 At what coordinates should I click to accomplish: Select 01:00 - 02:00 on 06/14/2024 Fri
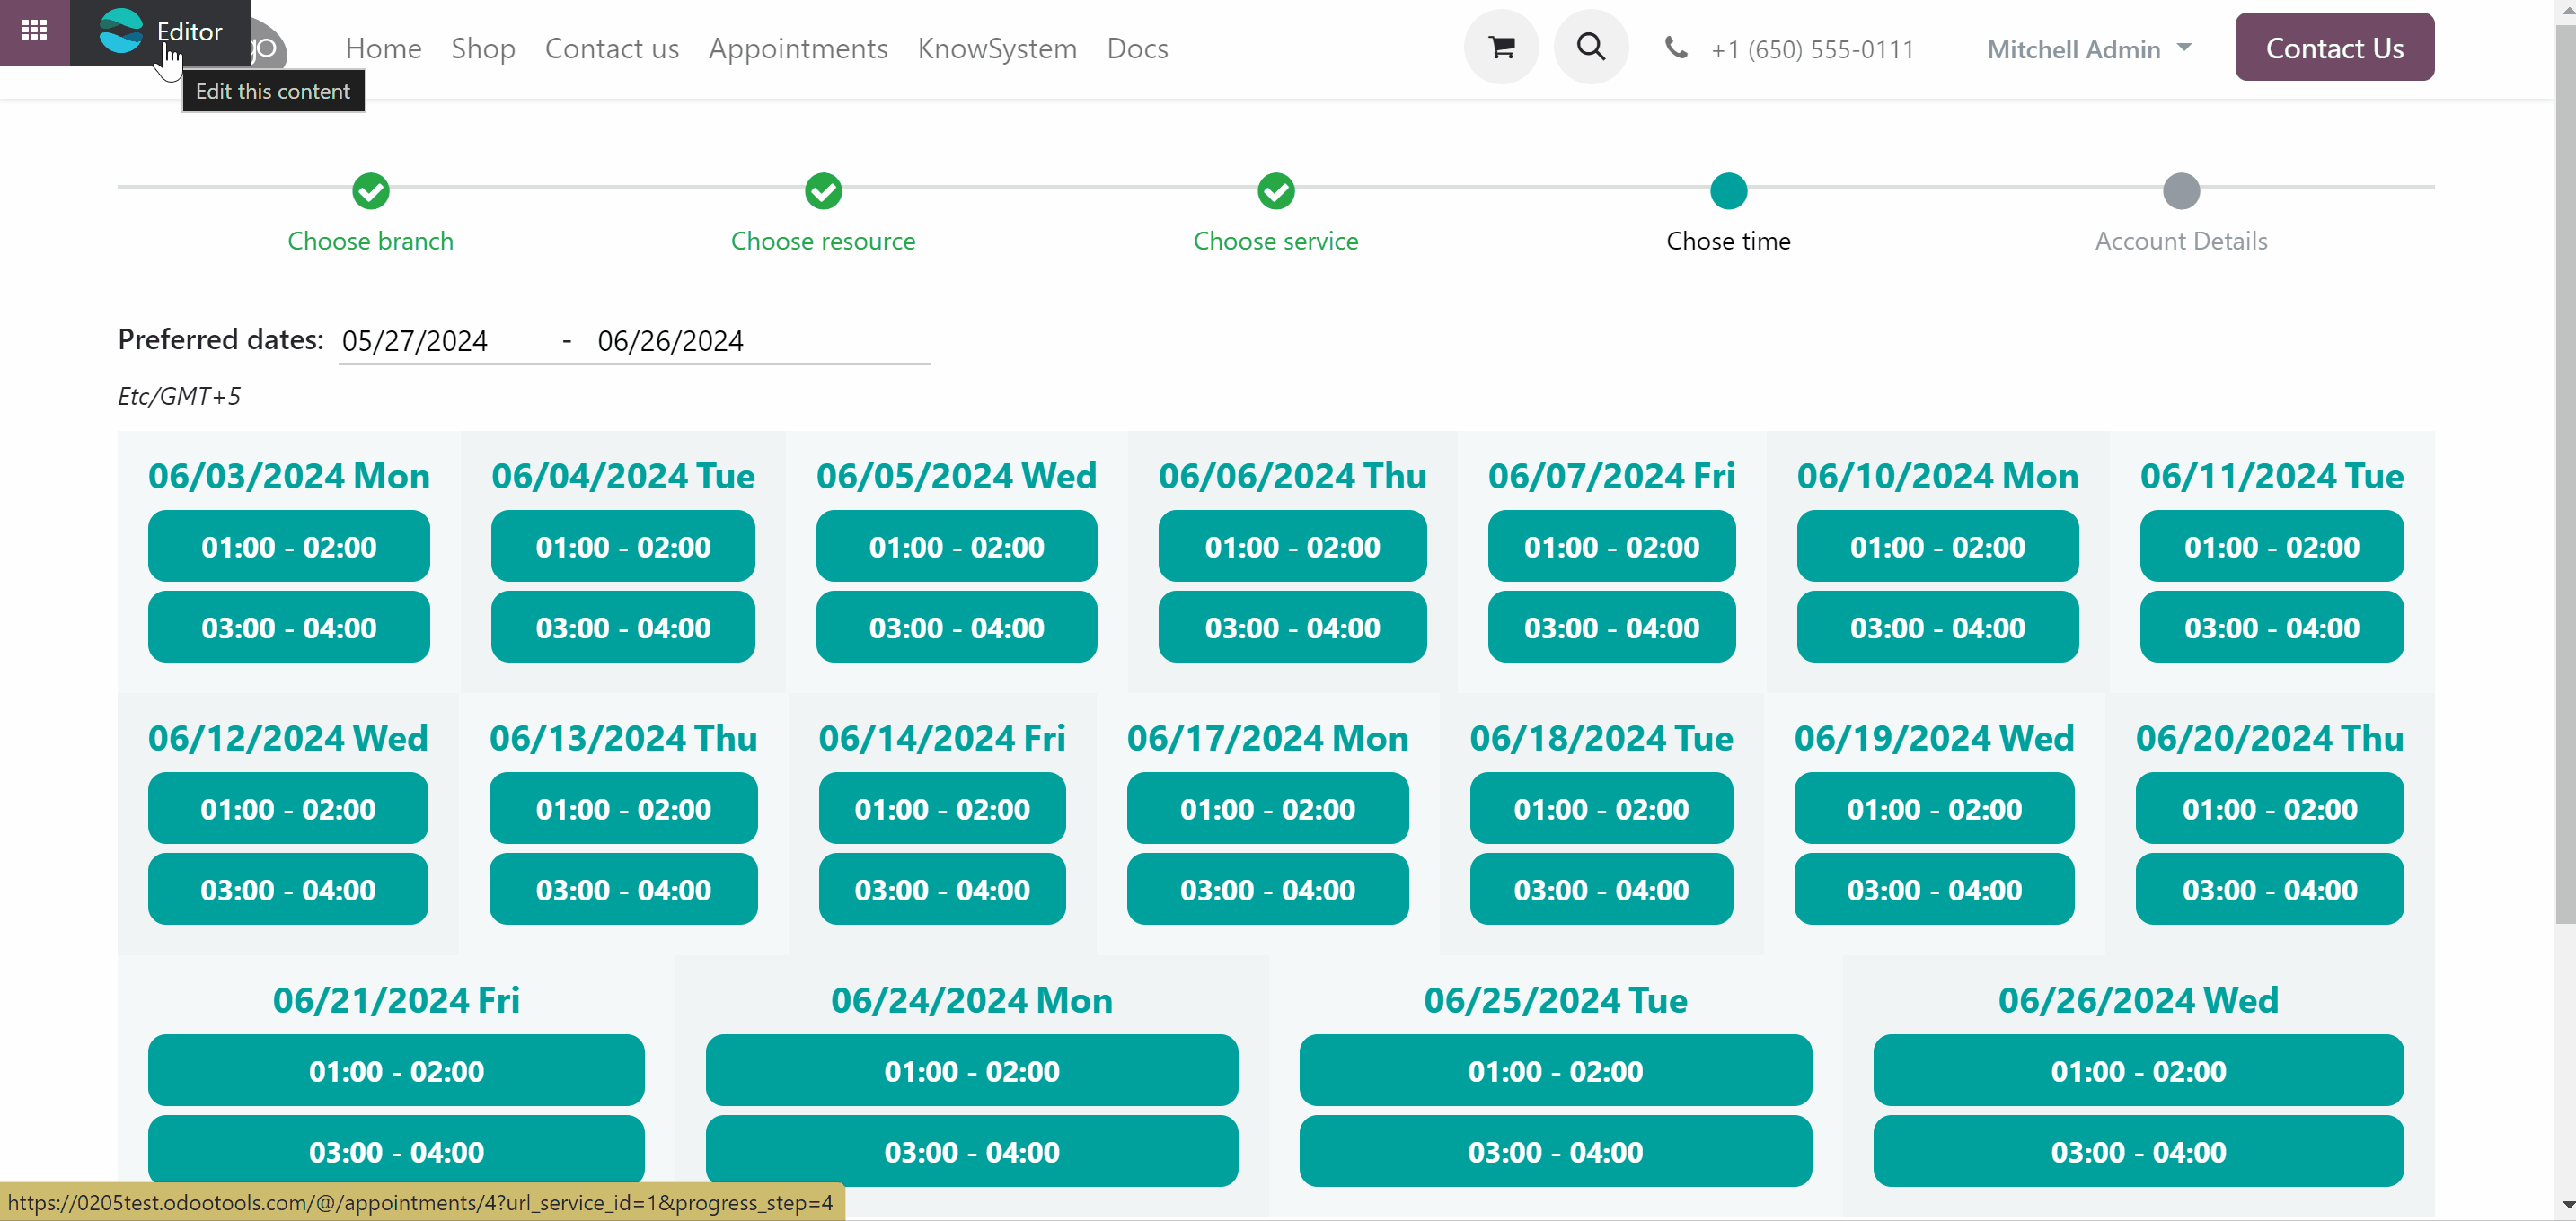point(942,808)
